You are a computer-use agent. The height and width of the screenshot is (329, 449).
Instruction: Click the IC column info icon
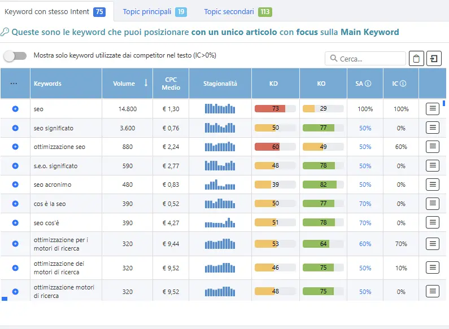tap(403, 84)
